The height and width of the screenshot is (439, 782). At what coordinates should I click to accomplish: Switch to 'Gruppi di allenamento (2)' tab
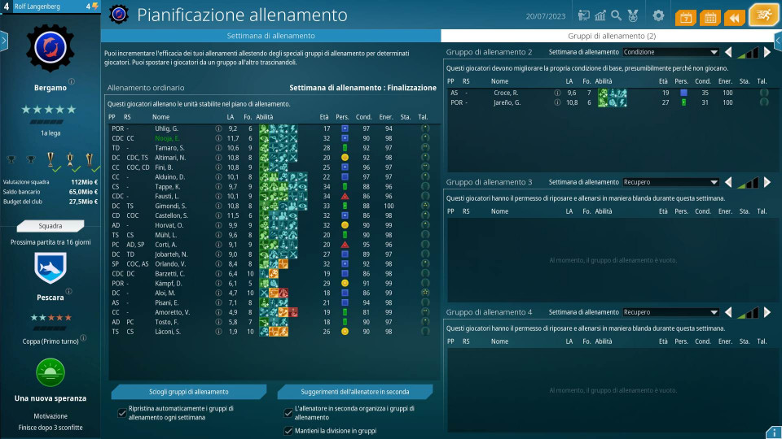pyautogui.click(x=611, y=36)
